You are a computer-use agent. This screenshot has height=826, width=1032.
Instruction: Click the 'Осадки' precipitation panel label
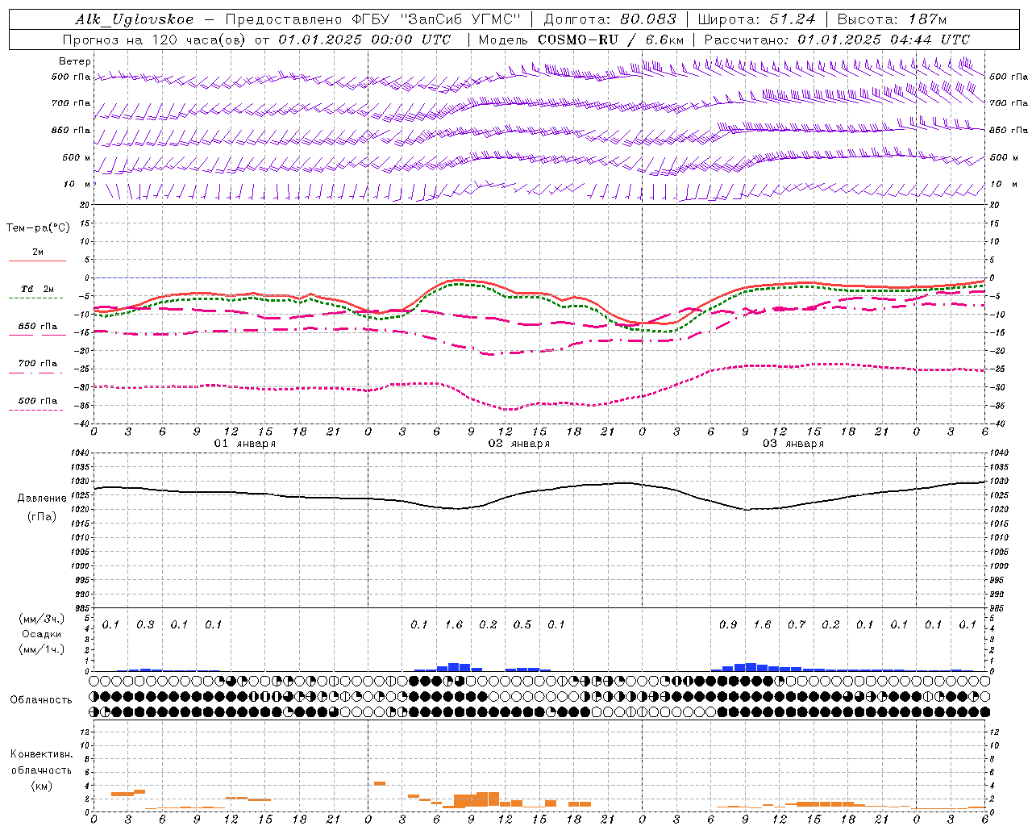point(41,634)
